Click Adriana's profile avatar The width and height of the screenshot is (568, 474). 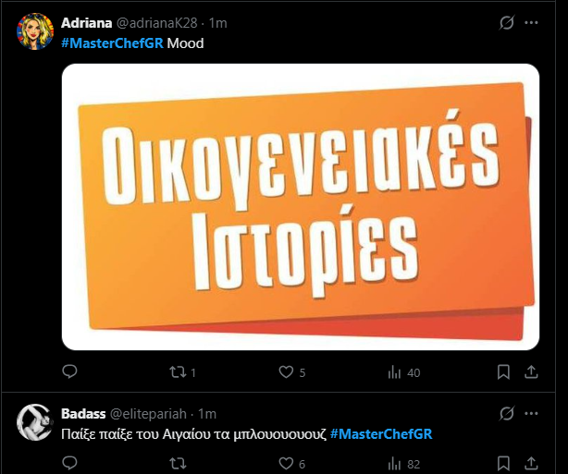34,31
